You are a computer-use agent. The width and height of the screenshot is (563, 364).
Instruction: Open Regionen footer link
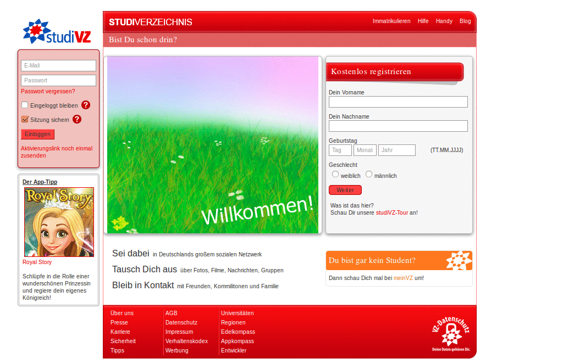click(x=233, y=322)
